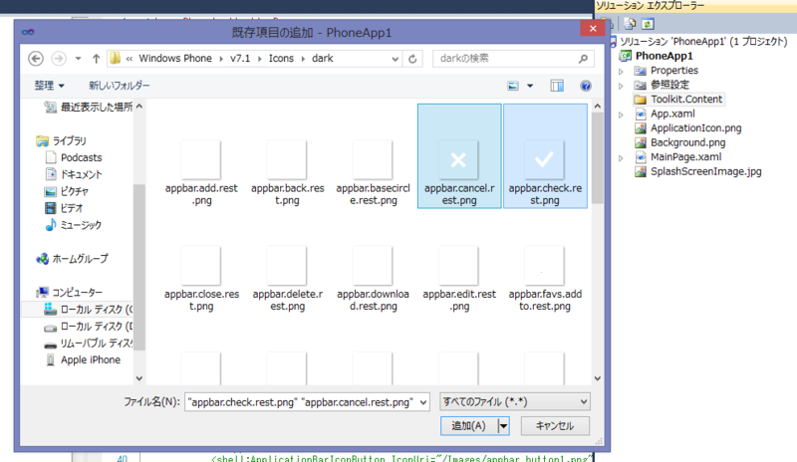Select Apple iPhone device
This screenshot has width=797, height=462.
[83, 359]
